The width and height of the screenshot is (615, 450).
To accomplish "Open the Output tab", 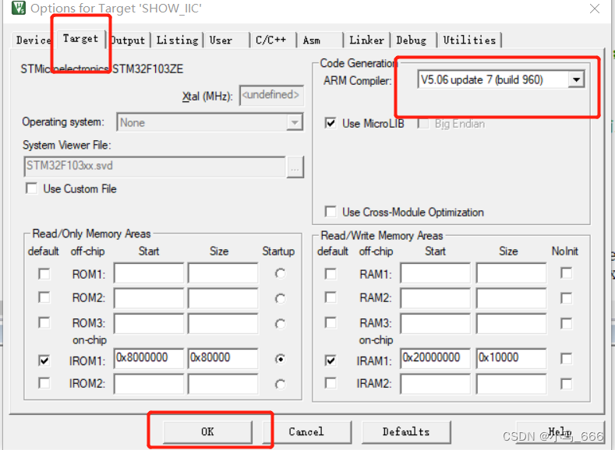I will (129, 40).
